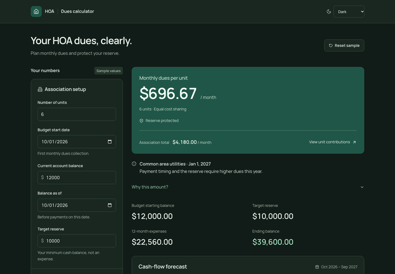Click the Target reserve $10,000.00 summary value
The width and height of the screenshot is (395, 274).
click(273, 216)
